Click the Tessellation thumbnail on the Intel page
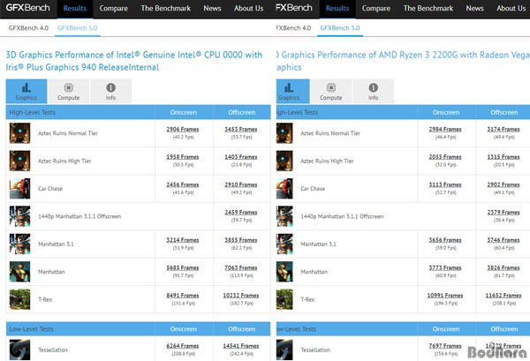The height and width of the screenshot is (361, 530). (x=19, y=350)
